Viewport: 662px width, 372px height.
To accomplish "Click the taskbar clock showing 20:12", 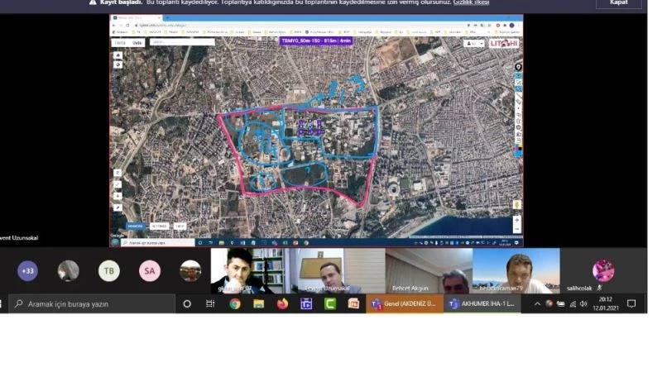I will [606, 304].
